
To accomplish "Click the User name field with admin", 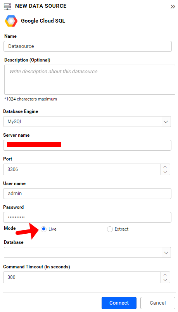I will (x=87, y=194).
